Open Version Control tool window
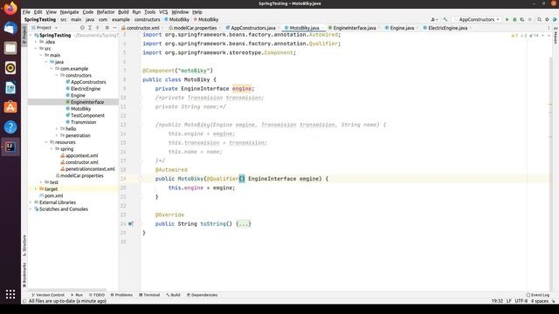 pos(48,295)
